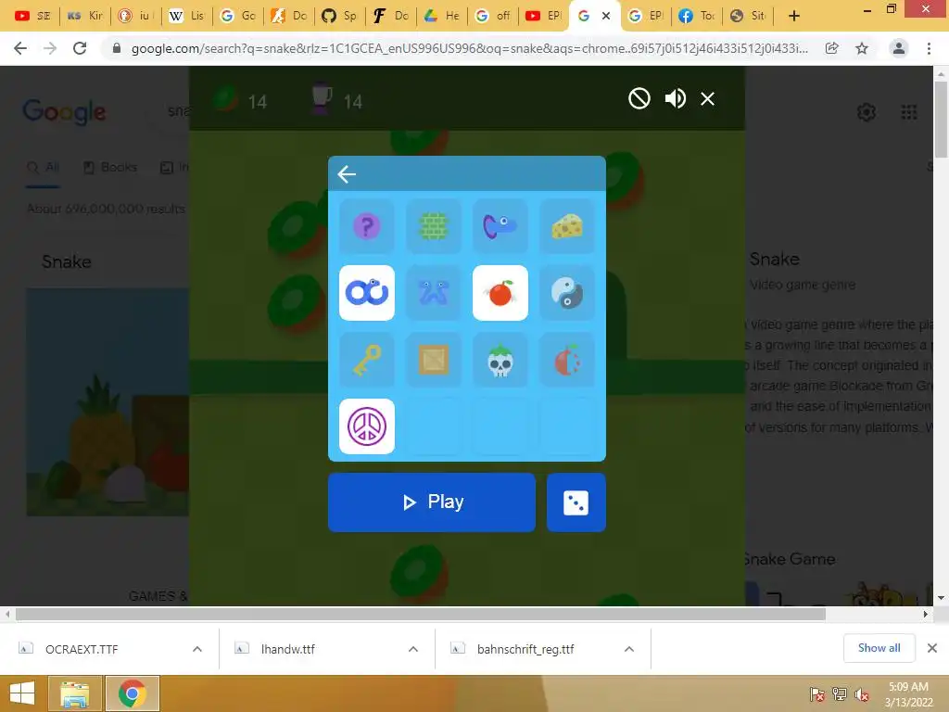Mute the snake game sound
The height and width of the screenshot is (712, 949).
tap(675, 98)
